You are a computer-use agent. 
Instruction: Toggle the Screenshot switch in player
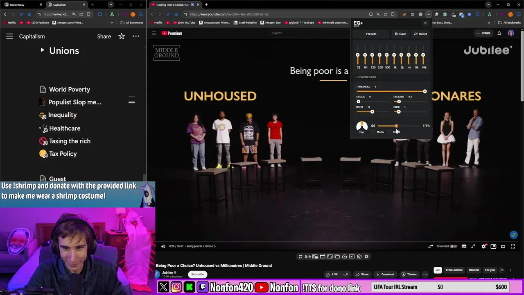pyautogui.click(x=453, y=246)
